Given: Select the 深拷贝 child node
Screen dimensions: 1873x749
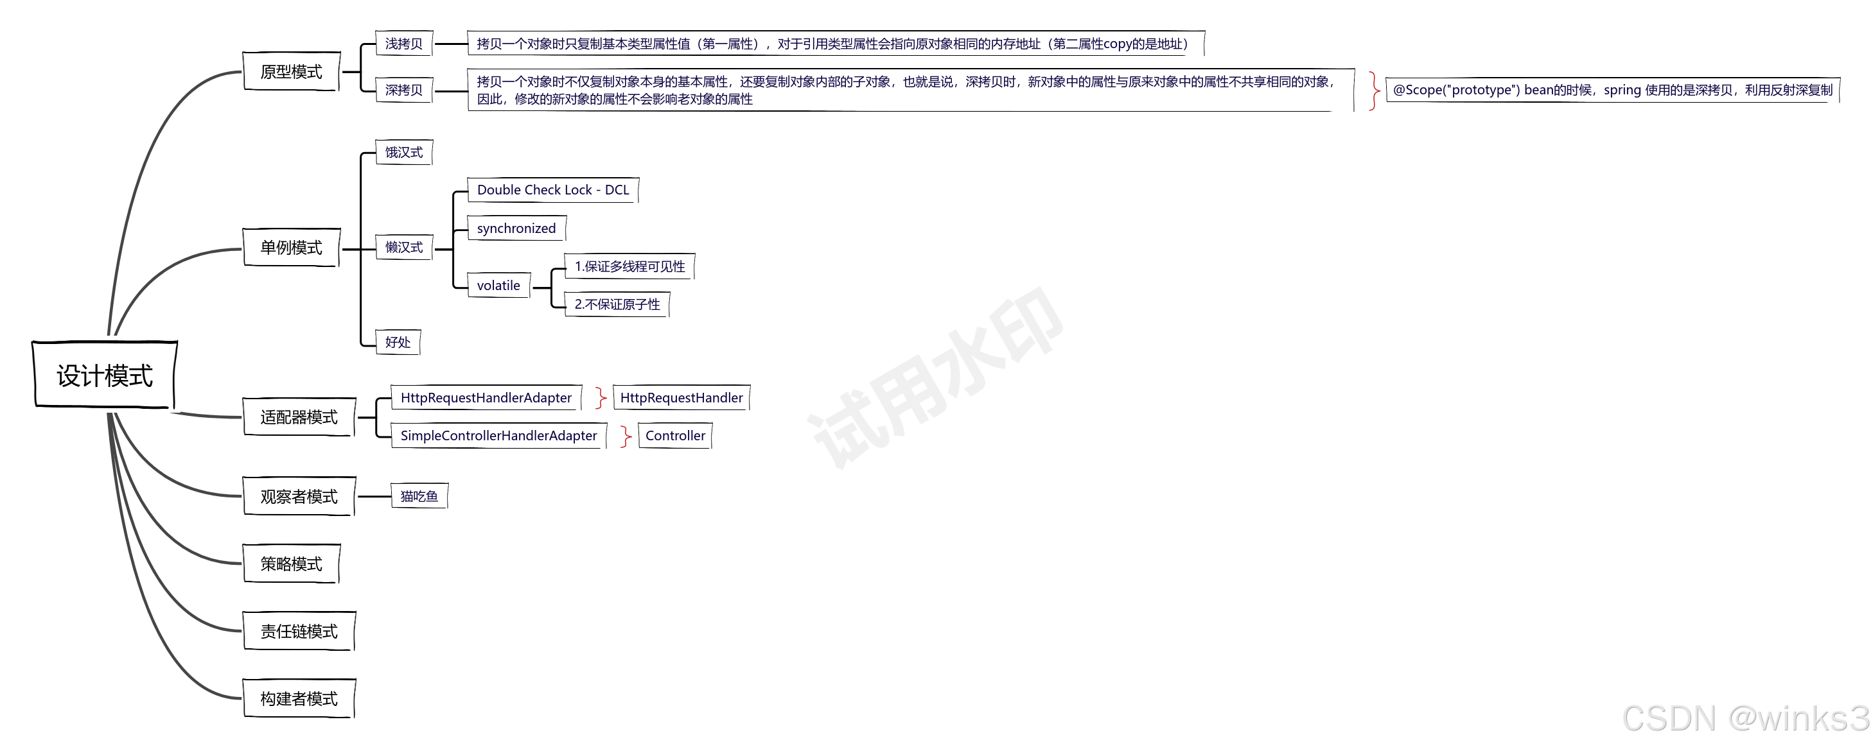Looking at the screenshot, I should click(403, 90).
